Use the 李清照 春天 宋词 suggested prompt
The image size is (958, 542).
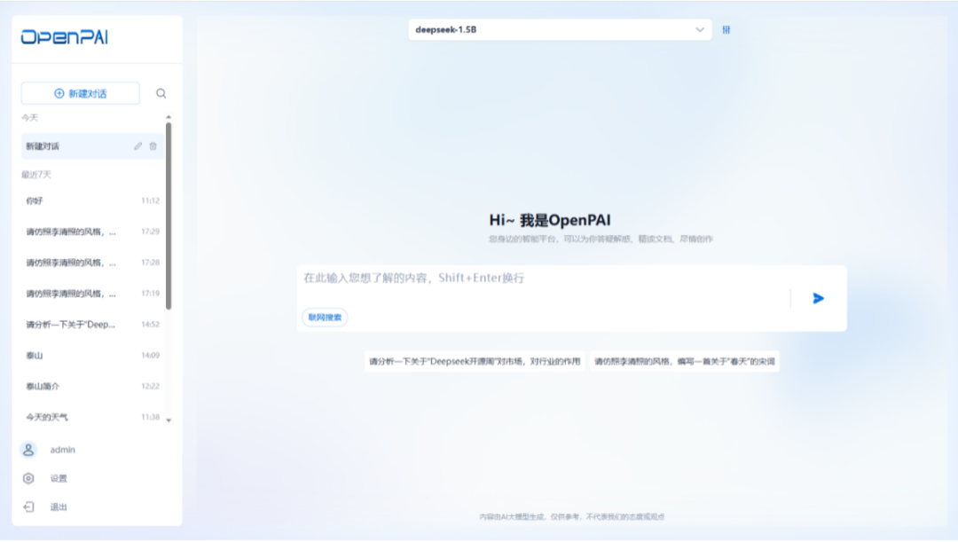684,362
